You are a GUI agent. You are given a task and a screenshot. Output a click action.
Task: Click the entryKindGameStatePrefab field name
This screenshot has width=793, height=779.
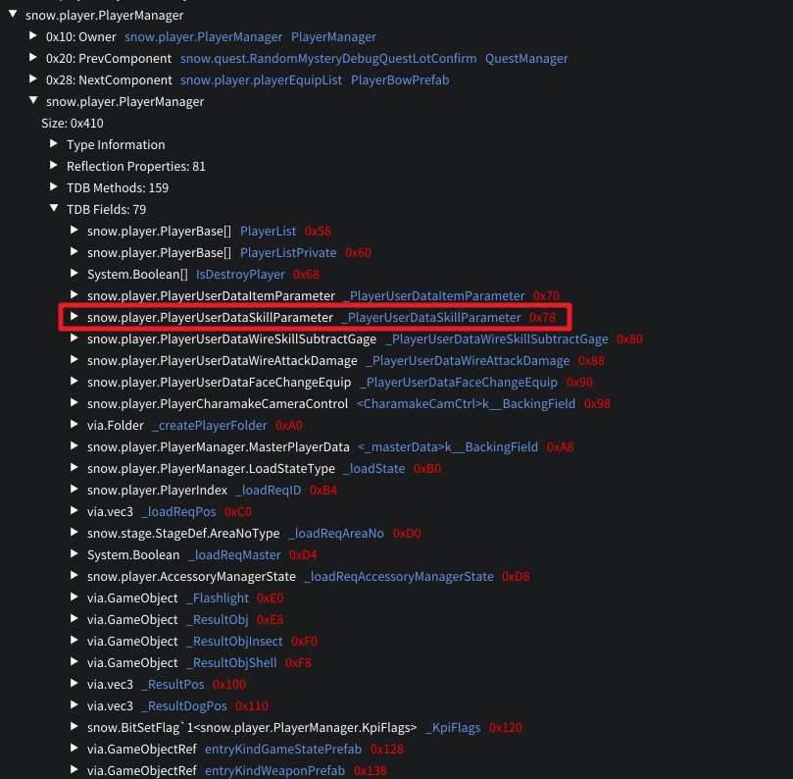[283, 750]
